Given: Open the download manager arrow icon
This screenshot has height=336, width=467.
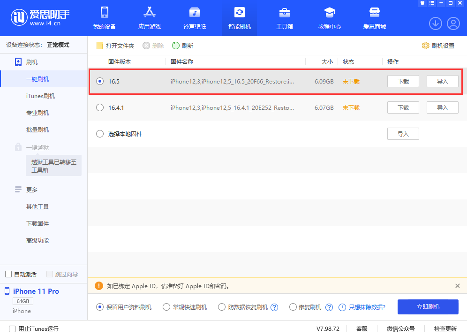Looking at the screenshot, I should point(436,23).
